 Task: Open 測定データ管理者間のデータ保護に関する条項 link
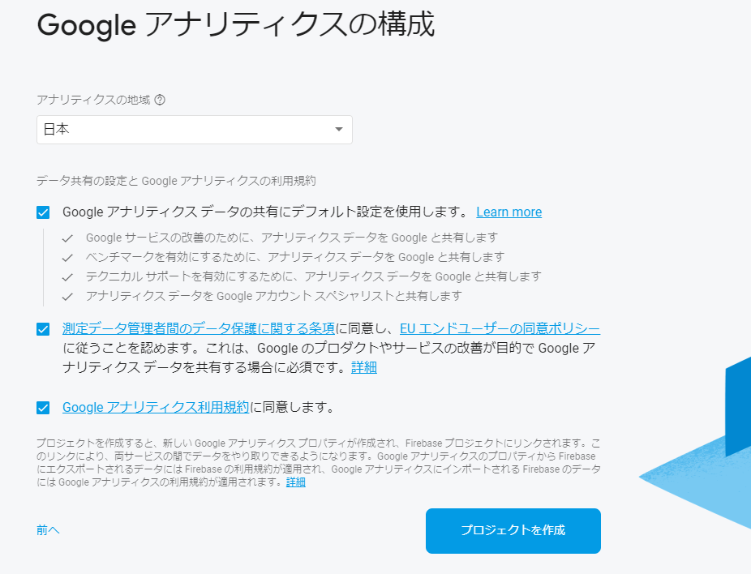pyautogui.click(x=198, y=328)
